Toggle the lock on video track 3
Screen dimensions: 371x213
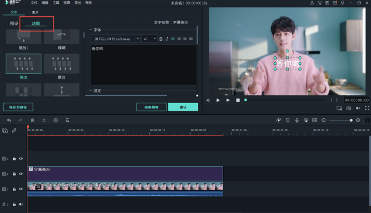tap(14, 159)
